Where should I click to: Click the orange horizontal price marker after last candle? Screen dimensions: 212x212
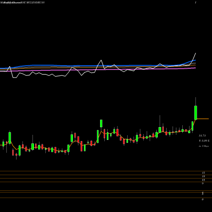point(203,119)
